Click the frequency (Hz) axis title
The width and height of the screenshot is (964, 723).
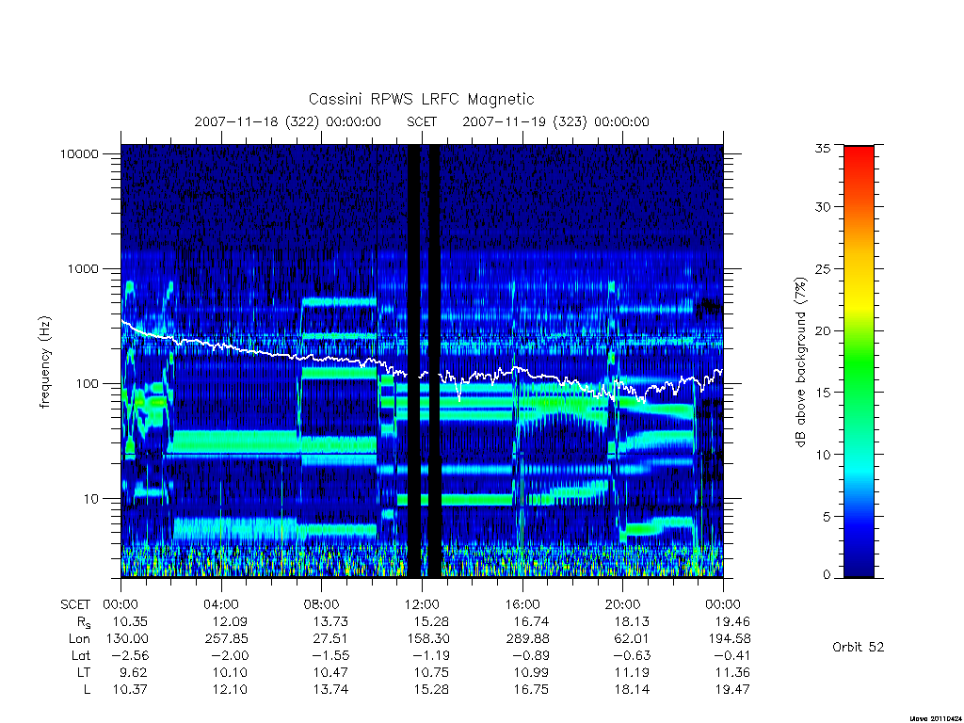[x=45, y=362]
